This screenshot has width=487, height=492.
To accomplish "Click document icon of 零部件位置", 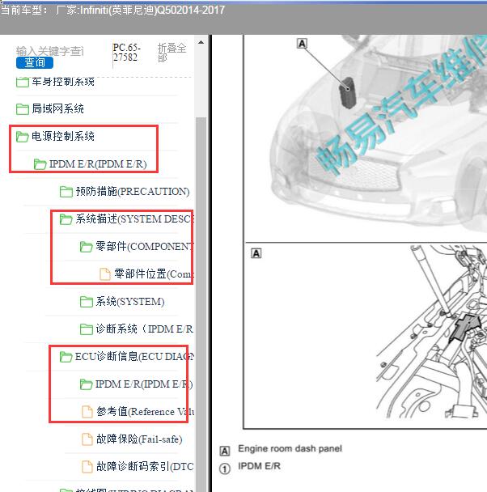I will tap(104, 274).
